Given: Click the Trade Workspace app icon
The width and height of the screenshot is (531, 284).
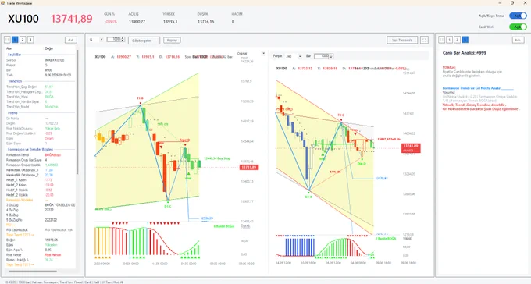Looking at the screenshot, I should click(x=2, y=2).
